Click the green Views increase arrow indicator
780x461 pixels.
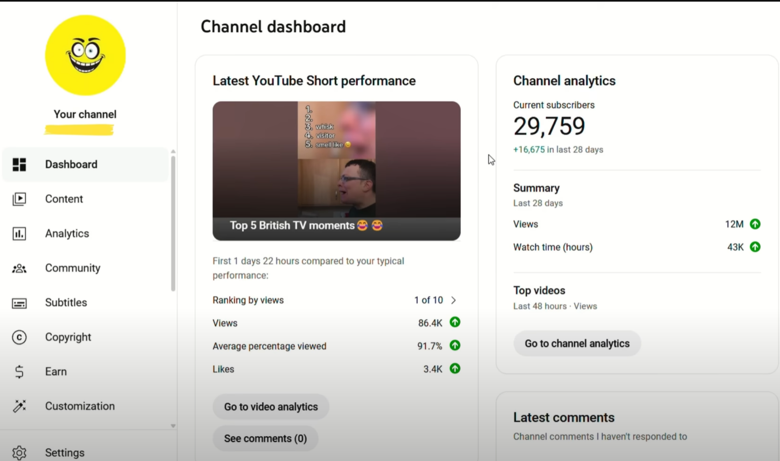click(454, 322)
